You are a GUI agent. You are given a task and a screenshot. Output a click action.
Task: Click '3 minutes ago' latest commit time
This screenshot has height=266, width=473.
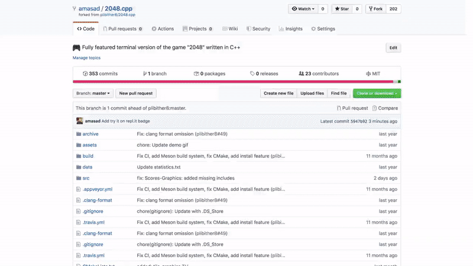383,121
